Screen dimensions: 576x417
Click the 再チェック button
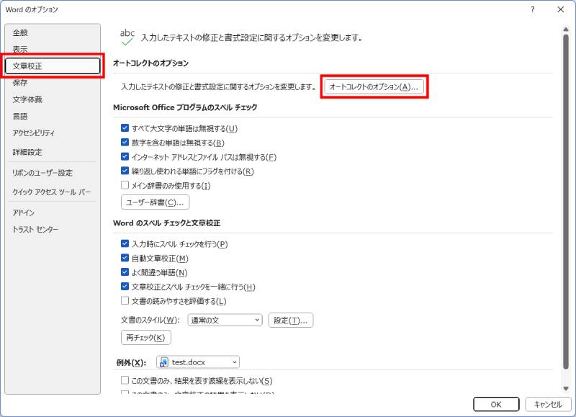(145, 337)
